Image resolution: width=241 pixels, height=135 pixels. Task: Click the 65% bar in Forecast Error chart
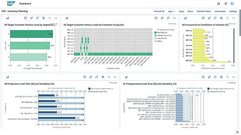pyautogui.click(x=210, y=62)
